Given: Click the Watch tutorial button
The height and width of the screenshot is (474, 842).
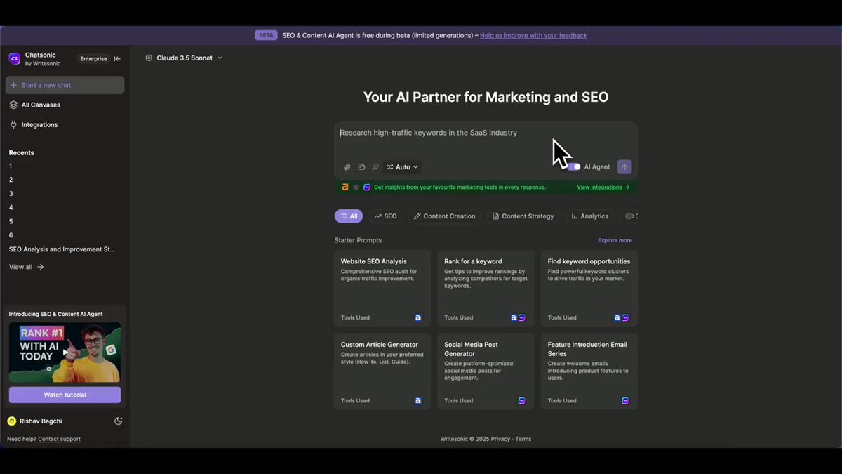Looking at the screenshot, I should [x=65, y=395].
